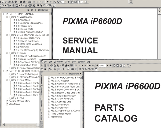The width and height of the screenshot is (161, 128).
Task: Select TouchUp Text tool in Parts Catalog toolbar
Action: [96, 69]
